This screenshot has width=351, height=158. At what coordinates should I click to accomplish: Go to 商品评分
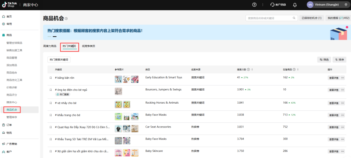tap(12, 95)
